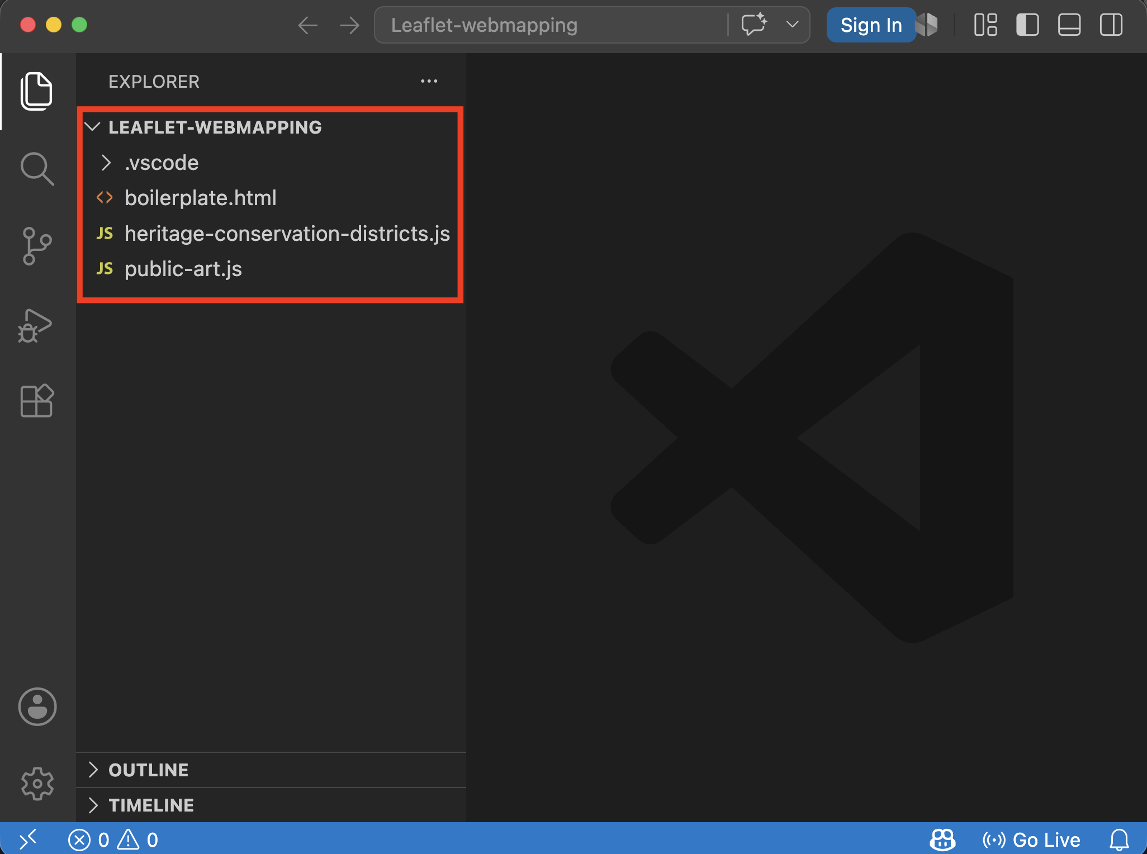Open boilerplate.html file
Screen dimensions: 1147x854
click(271, 198)
